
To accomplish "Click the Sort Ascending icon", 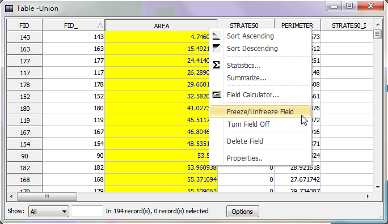I will (216, 36).
